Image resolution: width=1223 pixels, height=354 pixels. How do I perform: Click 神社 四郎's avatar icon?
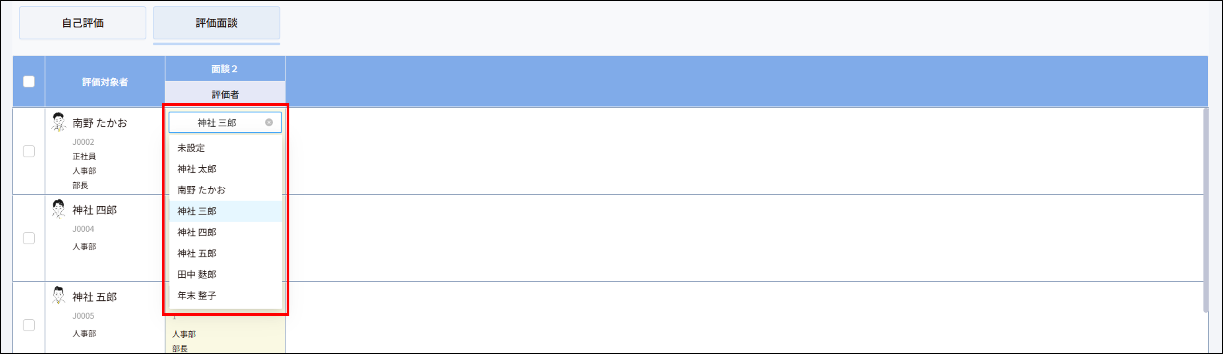click(x=58, y=209)
